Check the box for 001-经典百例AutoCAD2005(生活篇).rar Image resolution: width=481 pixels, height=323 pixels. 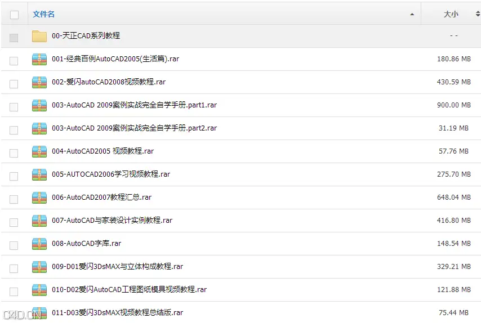14,61
